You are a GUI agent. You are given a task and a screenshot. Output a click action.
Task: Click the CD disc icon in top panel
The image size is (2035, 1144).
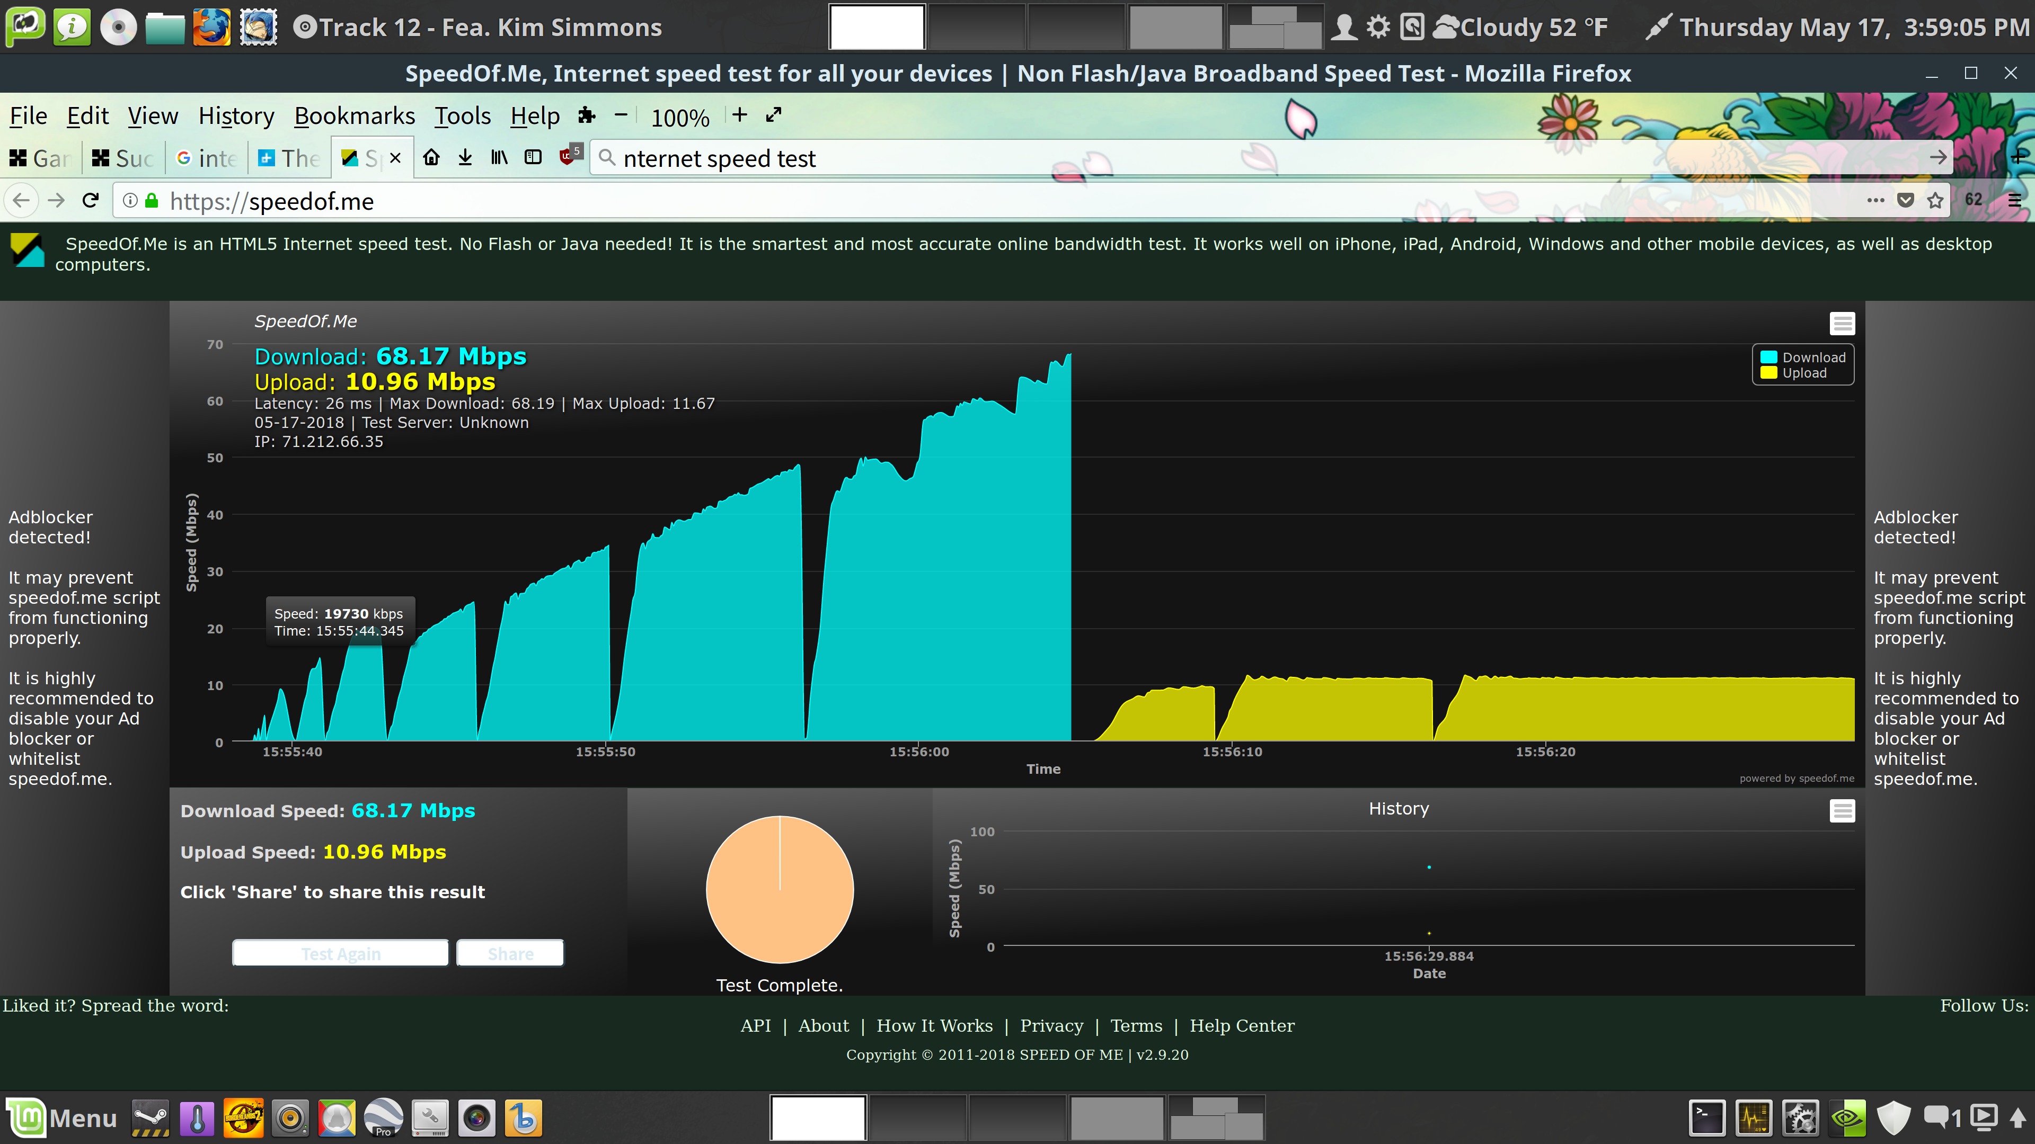coord(119,27)
